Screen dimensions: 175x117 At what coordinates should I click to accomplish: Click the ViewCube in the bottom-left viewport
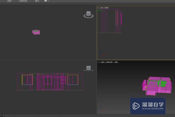[x=89, y=68]
